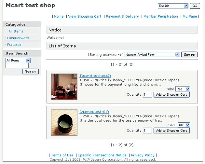Add Toso-ki set to shopping cart
205x164 pixels.
click(171, 95)
